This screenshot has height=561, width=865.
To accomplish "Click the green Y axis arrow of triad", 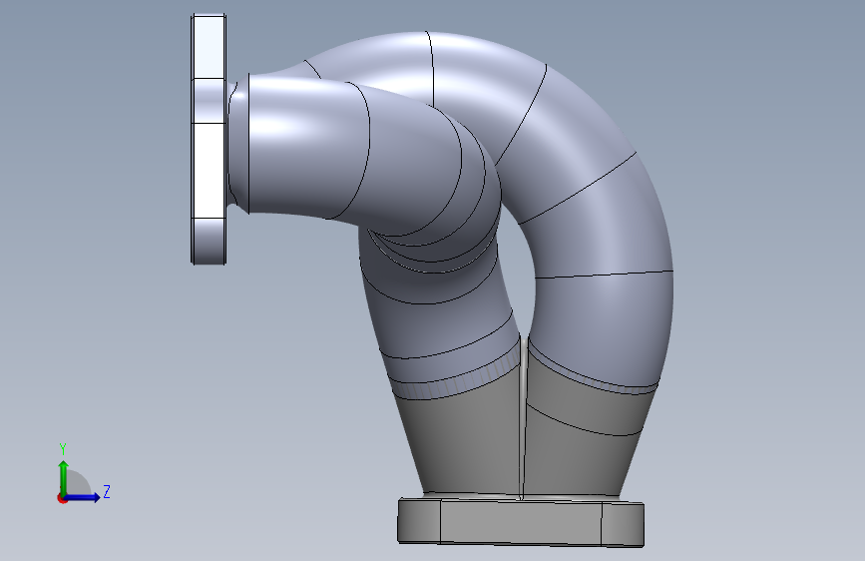I will pyautogui.click(x=64, y=477).
